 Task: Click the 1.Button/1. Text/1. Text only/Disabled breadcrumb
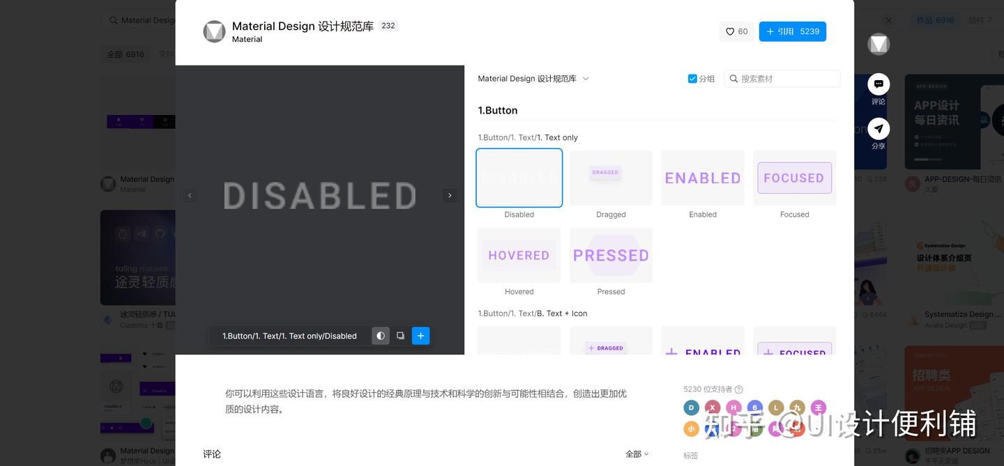(x=289, y=336)
